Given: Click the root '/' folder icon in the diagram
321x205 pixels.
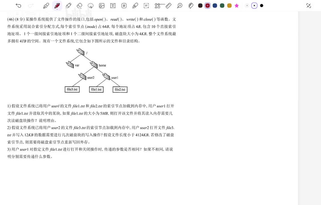Looking at the screenshot, I should coord(81,52).
